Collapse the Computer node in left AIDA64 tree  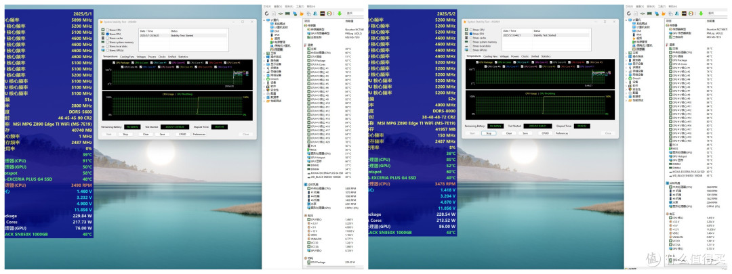tap(264, 20)
